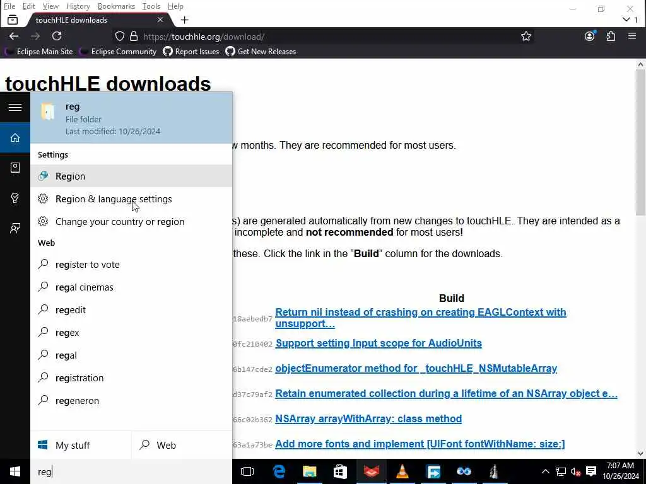Search web for register to vote
Screen dimensions: 646x484
[x=131, y=264]
